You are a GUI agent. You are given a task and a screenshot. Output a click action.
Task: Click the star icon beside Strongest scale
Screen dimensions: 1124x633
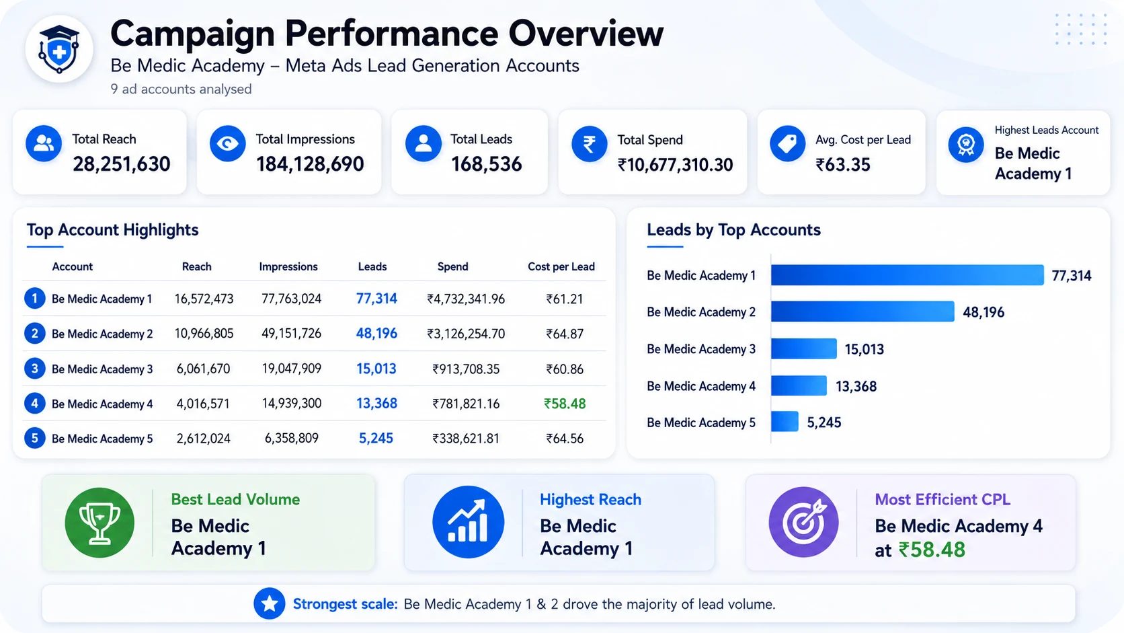270,603
